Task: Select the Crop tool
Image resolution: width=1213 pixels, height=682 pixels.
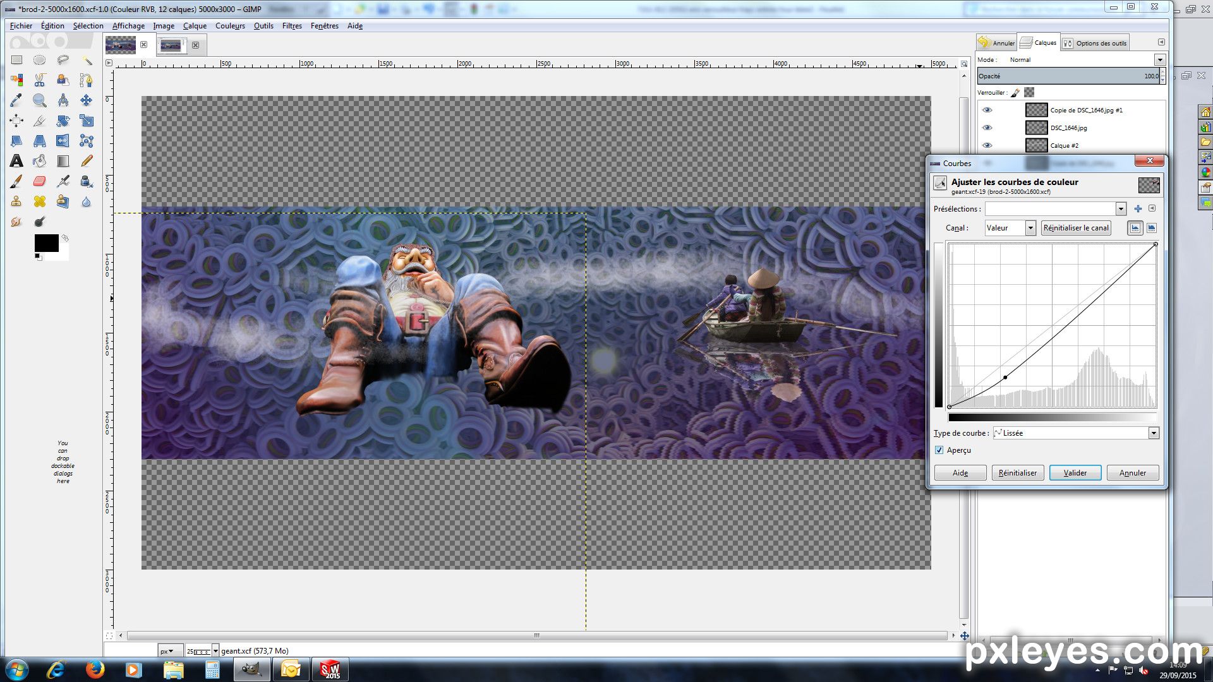Action: coord(39,121)
